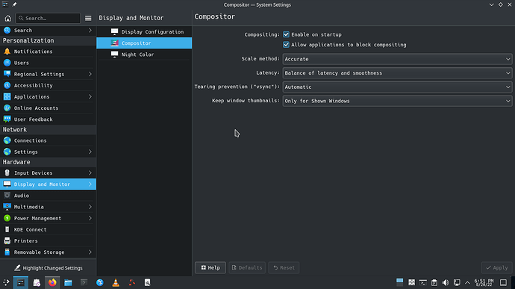Select Compositor in Display and Monitor list
Screen dimensions: 515x289
[144, 43]
